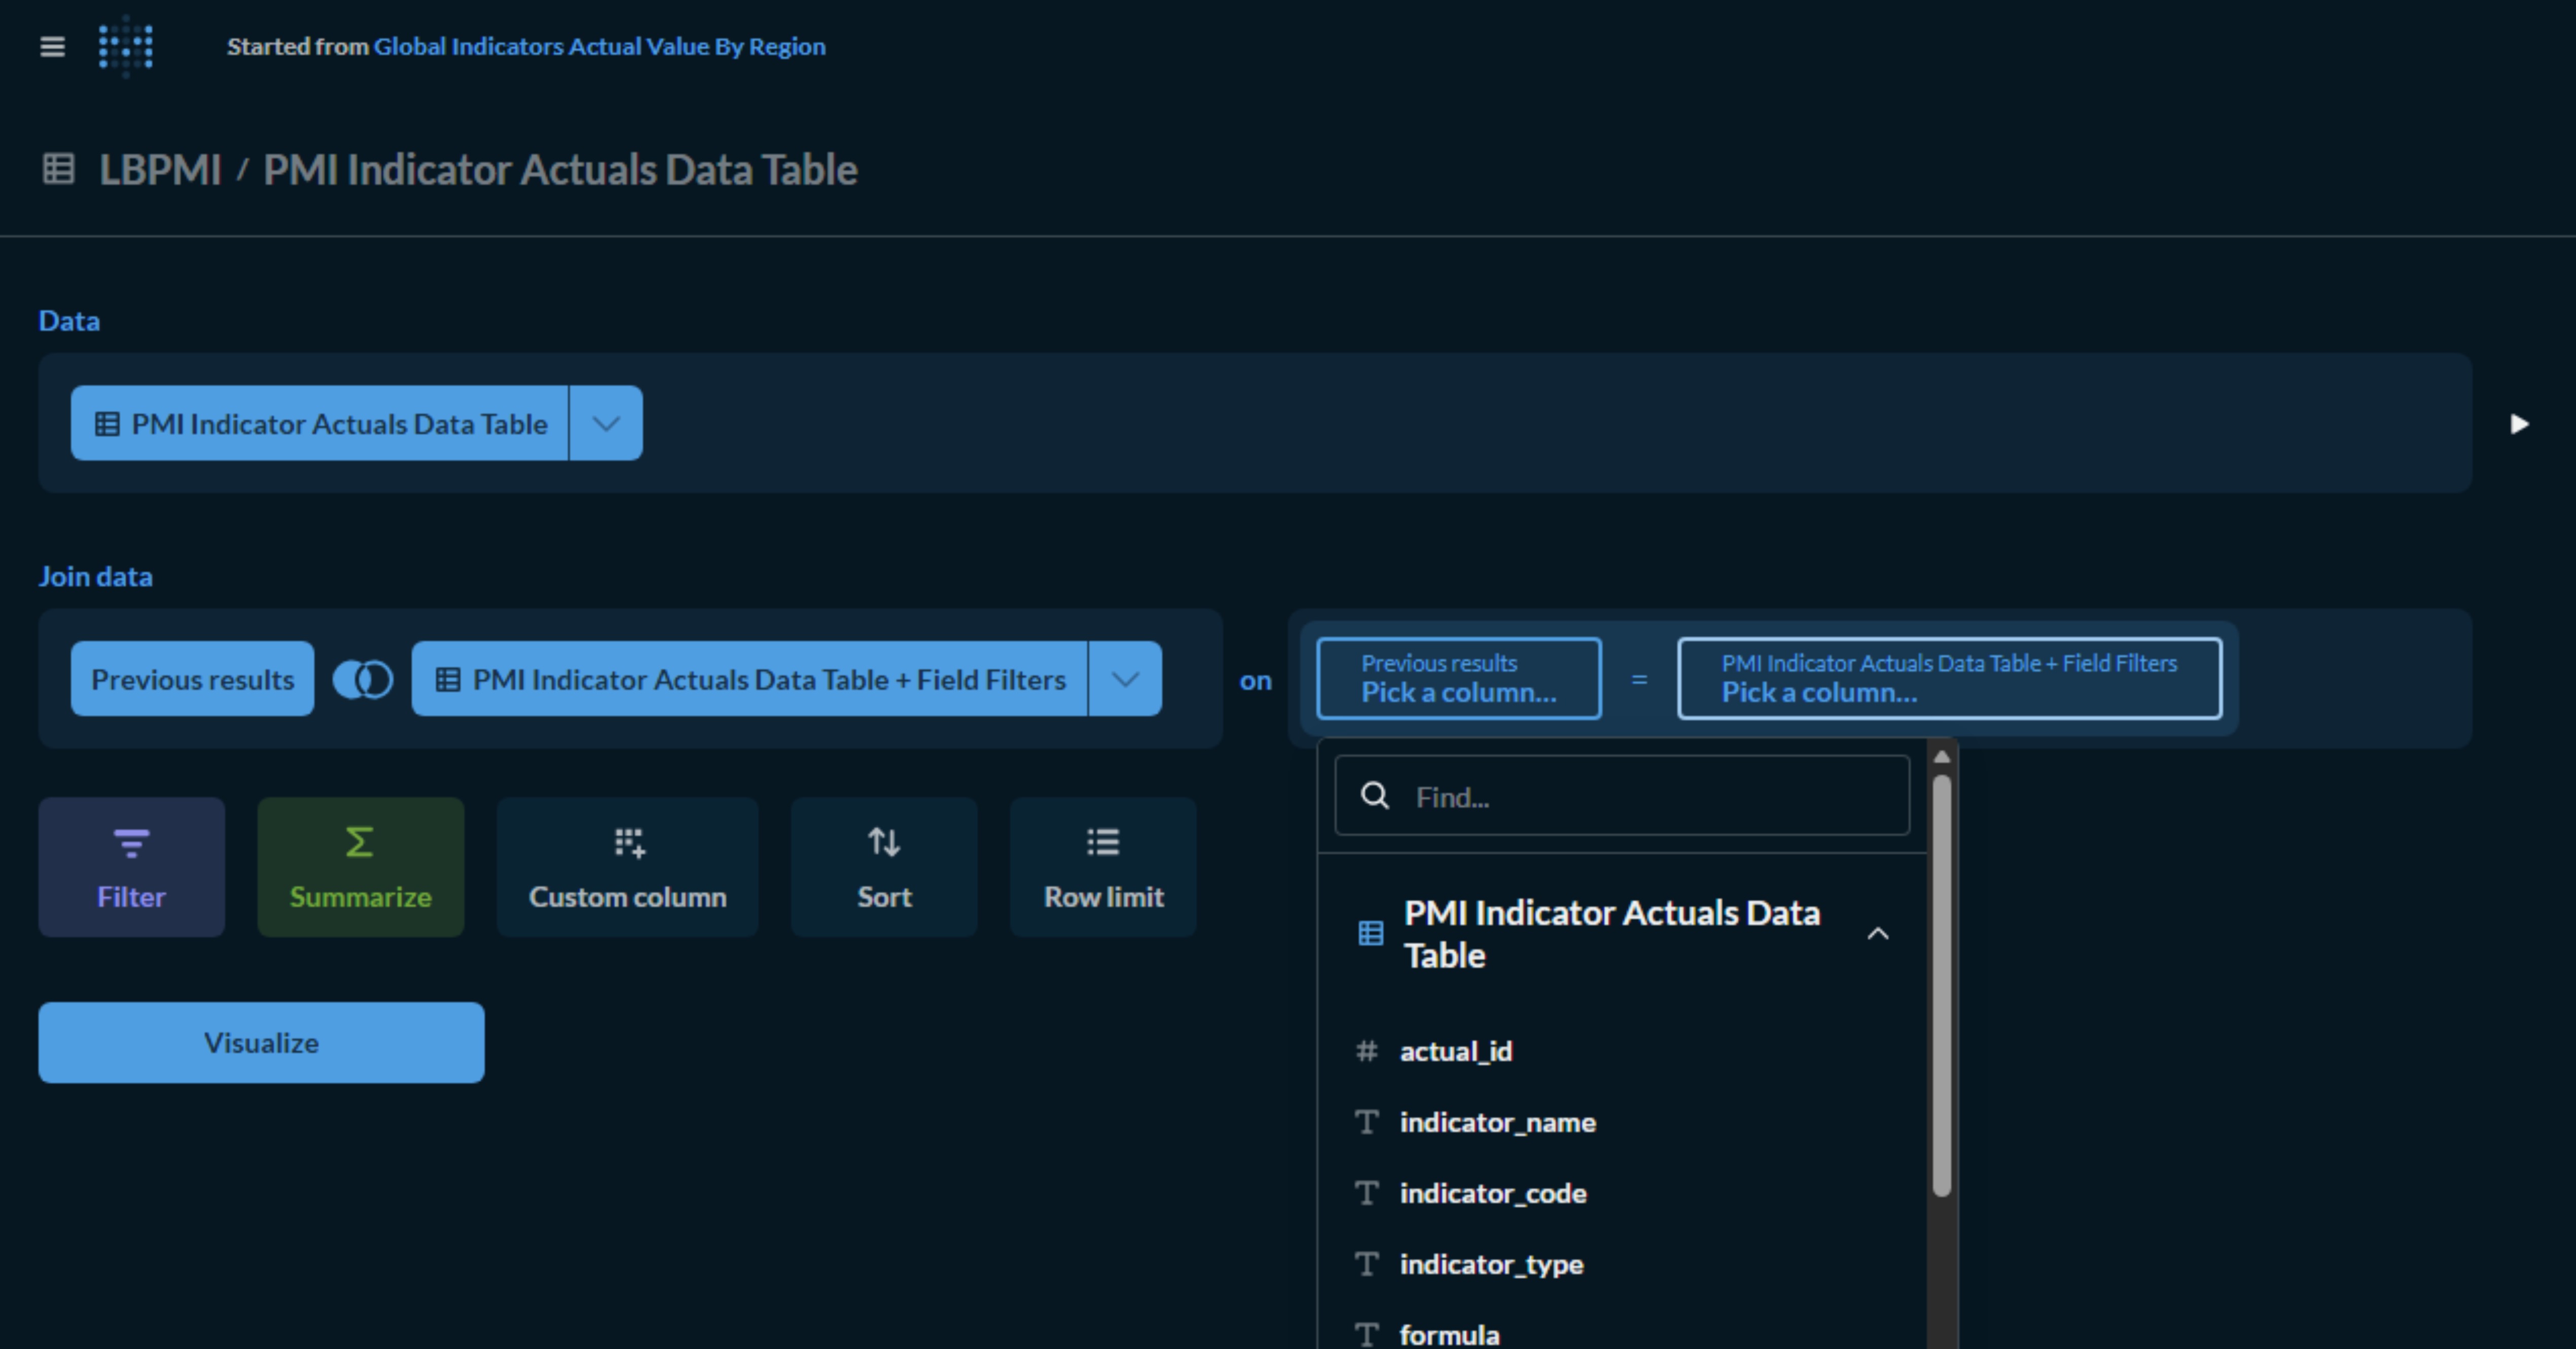This screenshot has width=2576, height=1349.
Task: Collapse PMI Indicator Actuals Data Table section
Action: 1878,934
